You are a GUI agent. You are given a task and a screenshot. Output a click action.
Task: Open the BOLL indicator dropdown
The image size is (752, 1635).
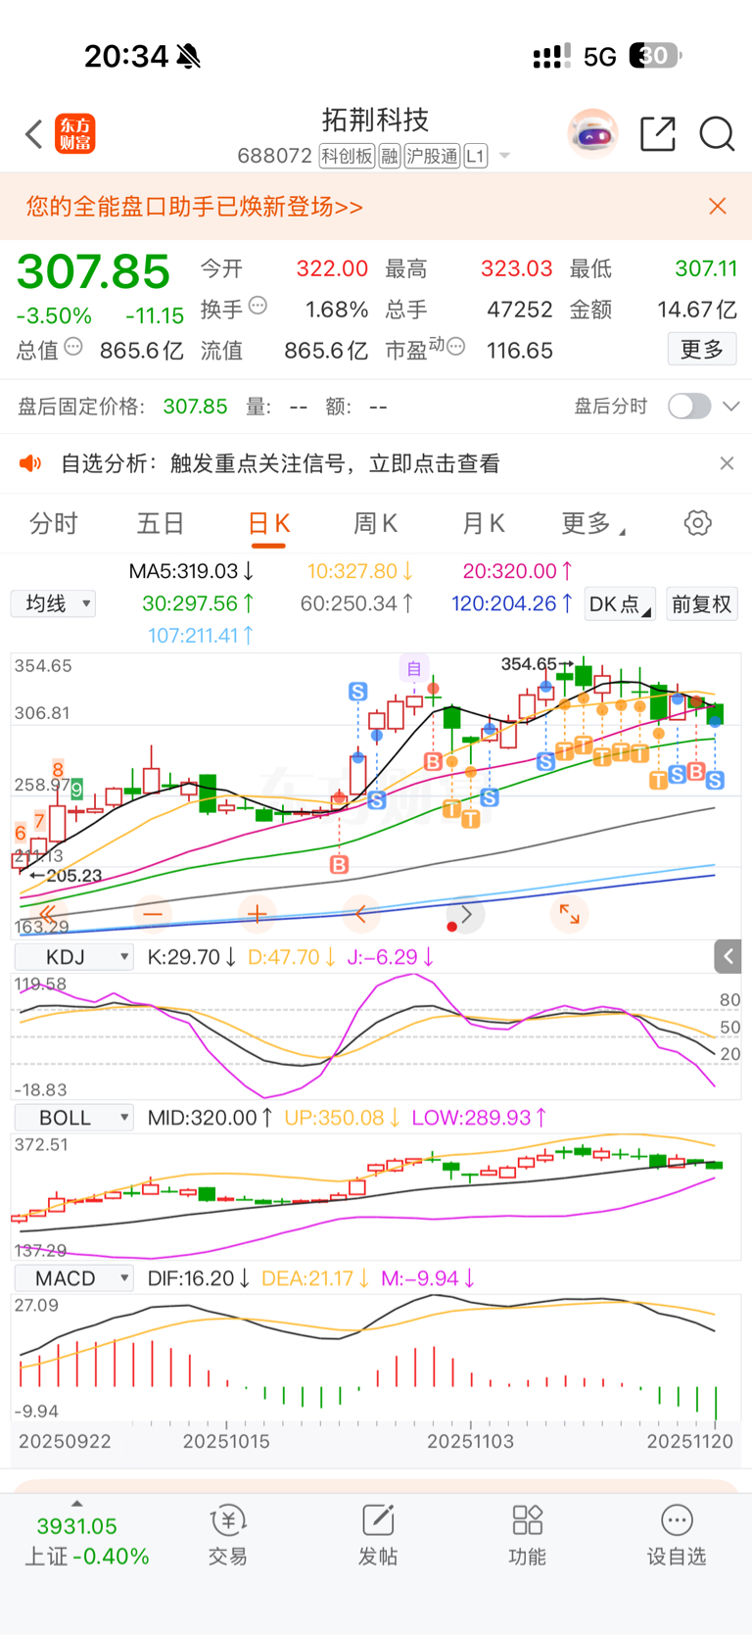[x=74, y=1118]
